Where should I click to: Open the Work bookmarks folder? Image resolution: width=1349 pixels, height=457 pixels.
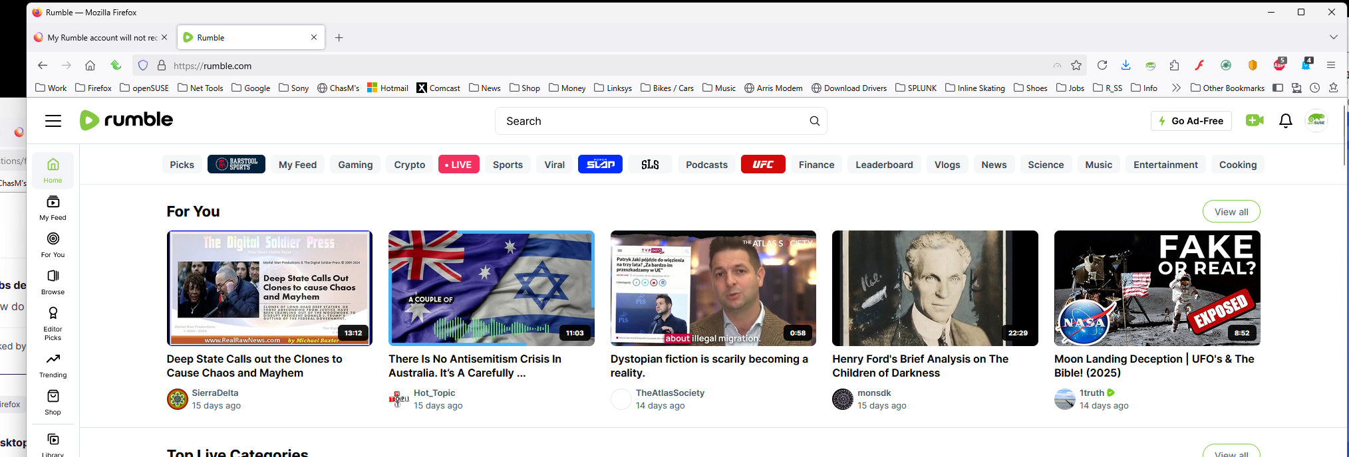click(51, 88)
